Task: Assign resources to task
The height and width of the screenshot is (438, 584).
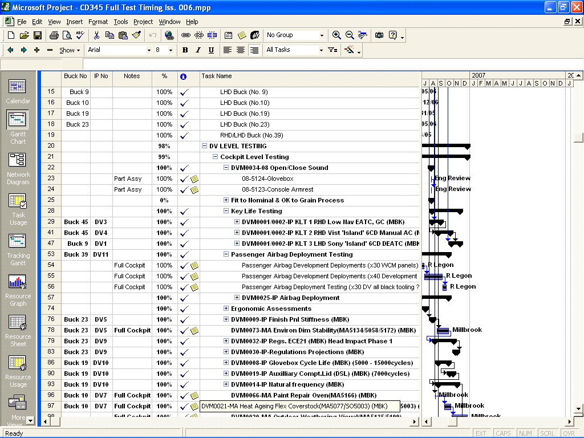Action: [255, 35]
